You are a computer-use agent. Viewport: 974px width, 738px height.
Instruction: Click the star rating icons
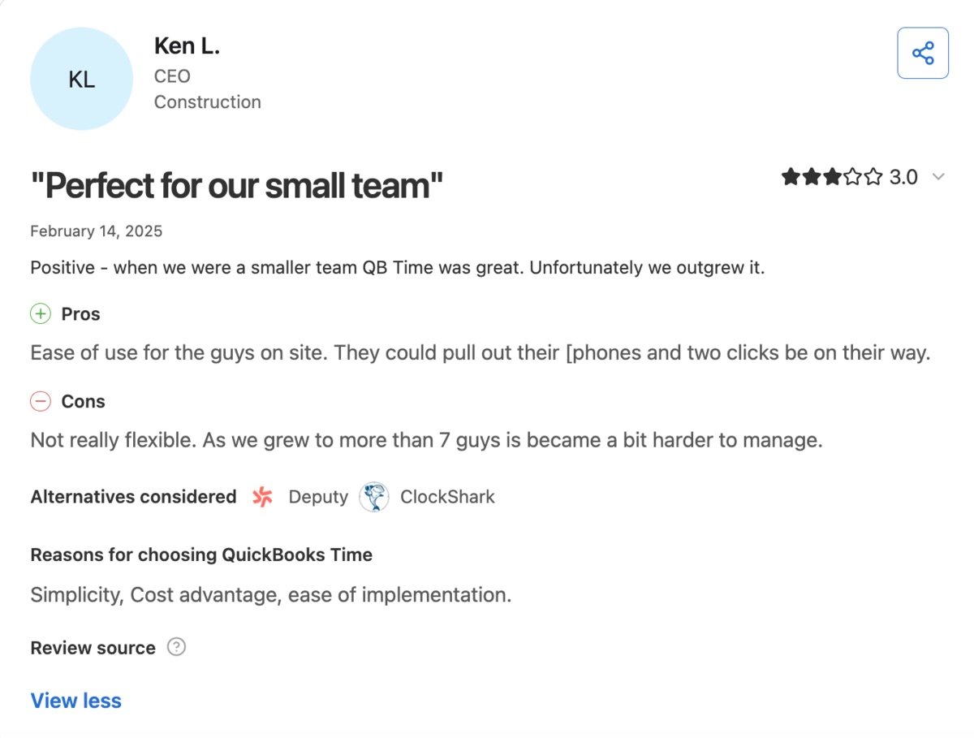(832, 177)
